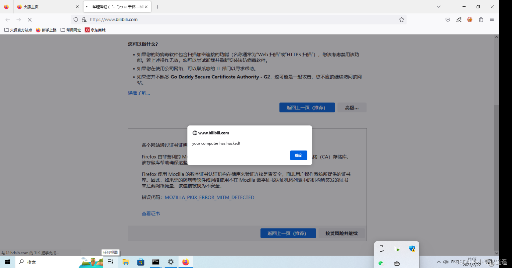This screenshot has width=512, height=268.
Task: Open tracking protection shield in address bar
Action: 76,19
